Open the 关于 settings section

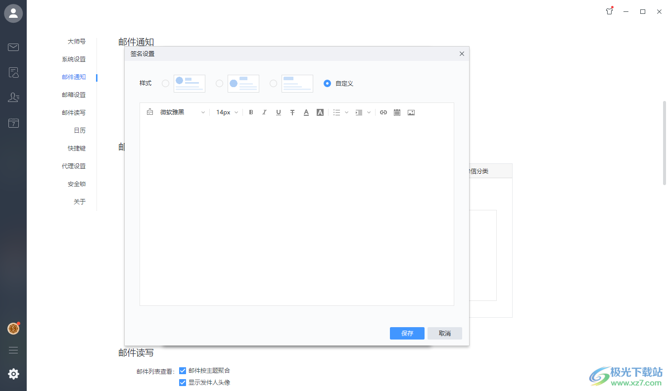(x=80, y=202)
